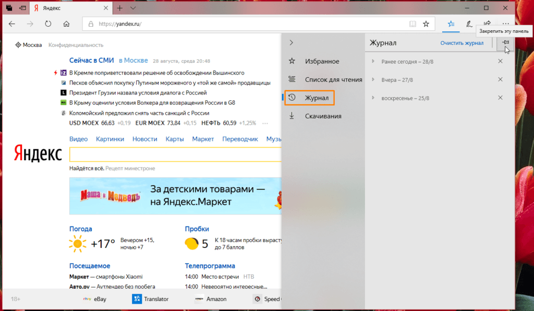The image size is (534, 311).
Task: Open Settings and more menu
Action: pos(505,24)
